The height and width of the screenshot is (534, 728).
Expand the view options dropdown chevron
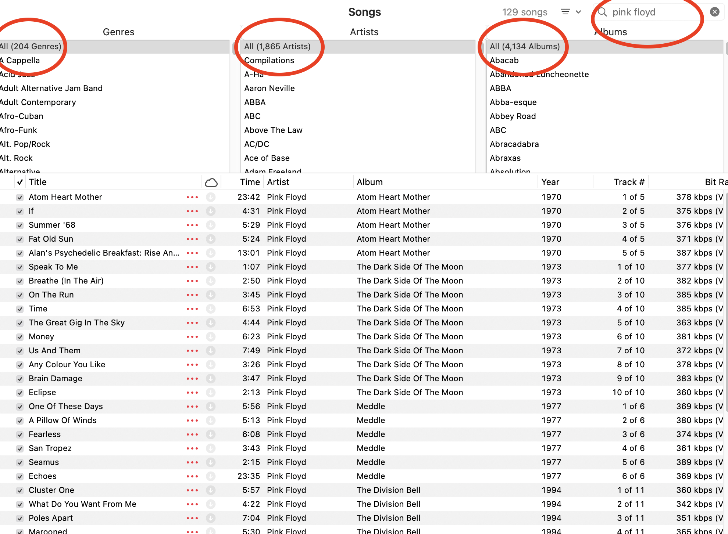[578, 12]
